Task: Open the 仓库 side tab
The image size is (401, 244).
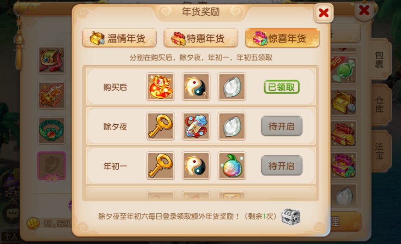Action: coord(380,104)
